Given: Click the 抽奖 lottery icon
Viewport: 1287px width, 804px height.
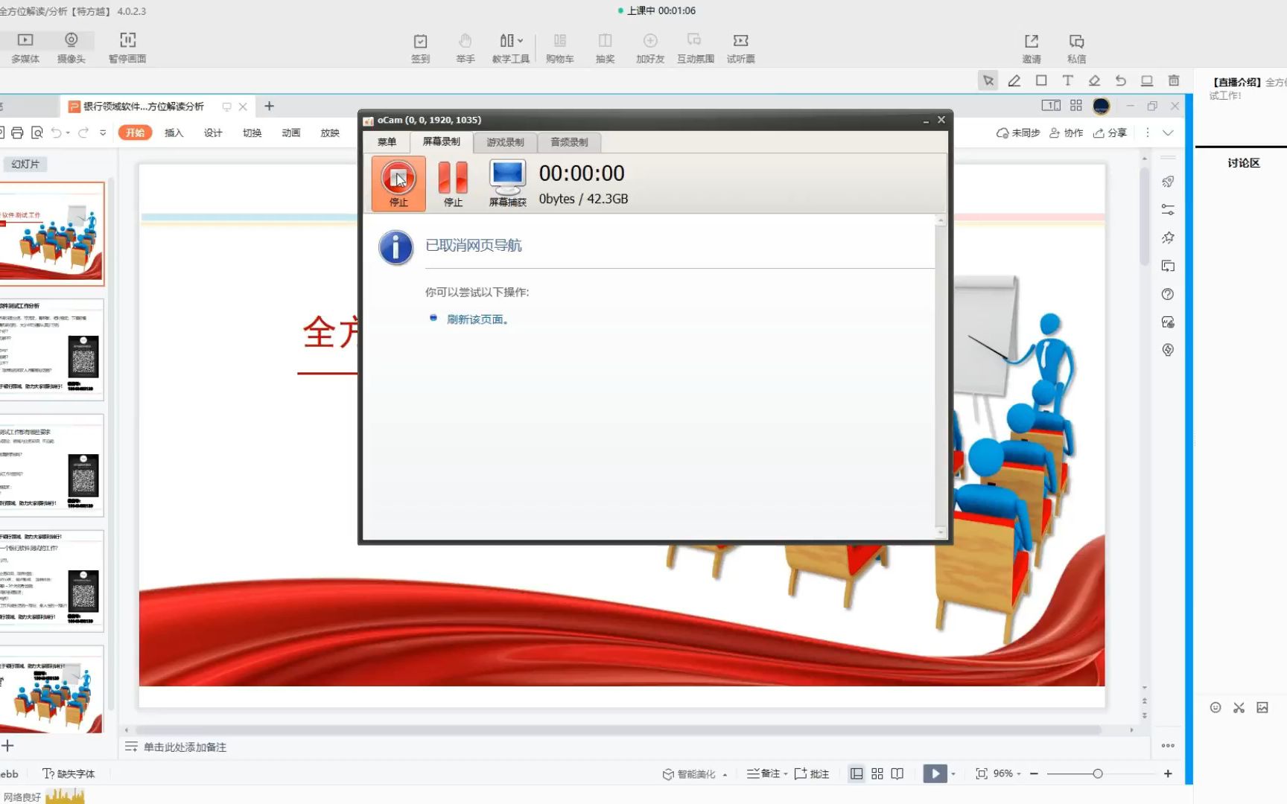Looking at the screenshot, I should tap(605, 48).
